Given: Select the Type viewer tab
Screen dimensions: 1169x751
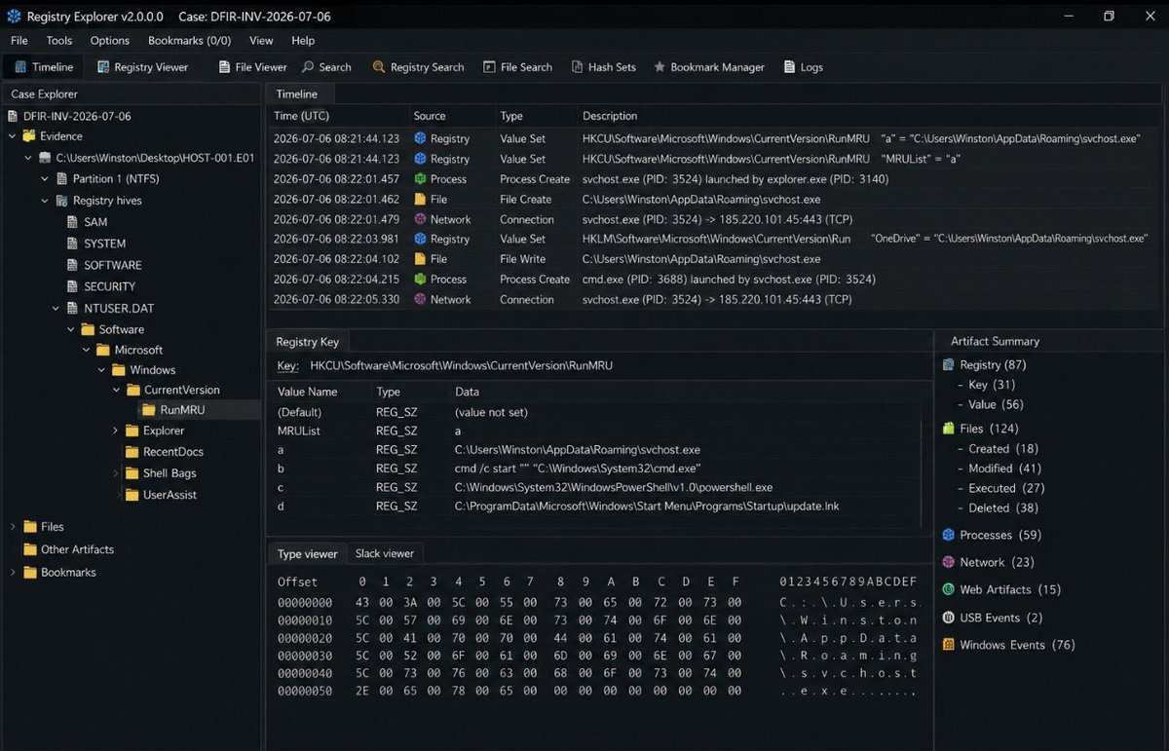Looking at the screenshot, I should (x=308, y=553).
